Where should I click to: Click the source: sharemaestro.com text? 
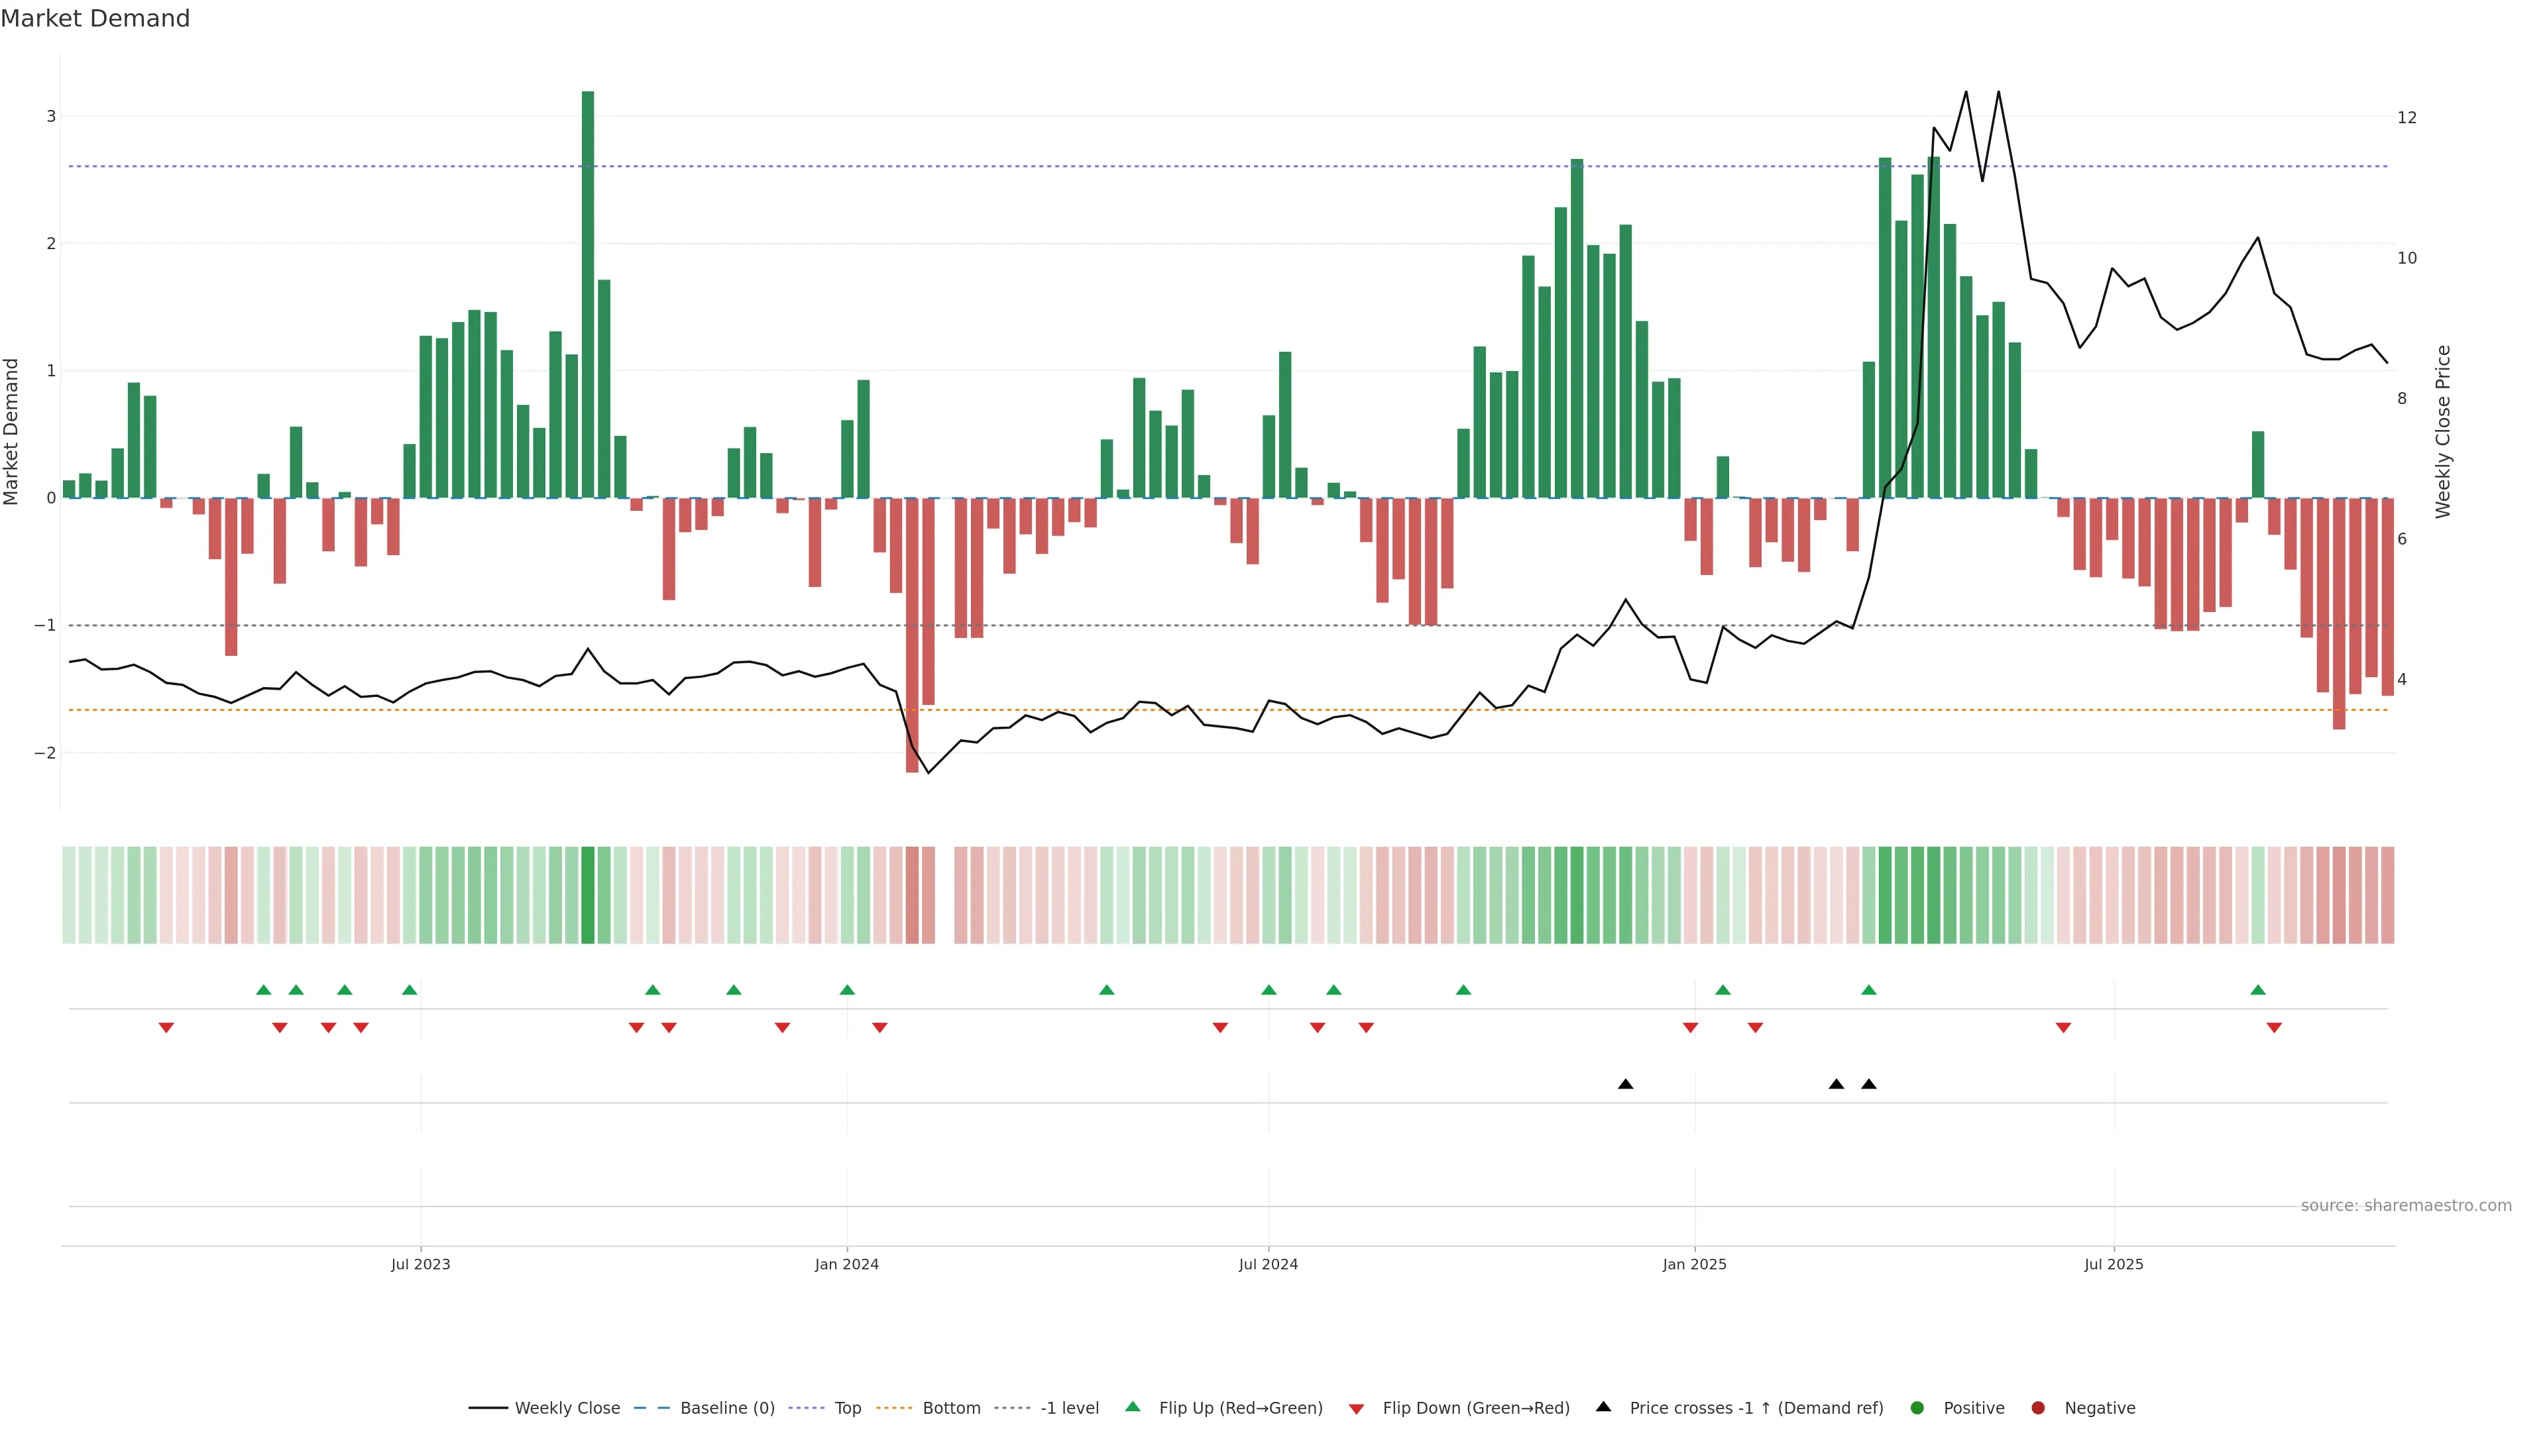click(2406, 1205)
